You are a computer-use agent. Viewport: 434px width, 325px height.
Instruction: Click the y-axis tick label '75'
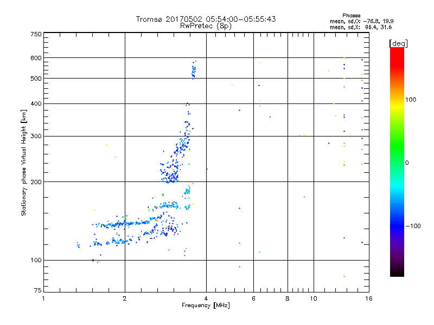pos(38,290)
